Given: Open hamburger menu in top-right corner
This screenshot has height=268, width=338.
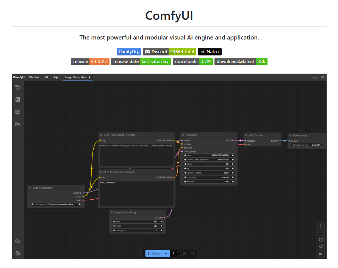Looking at the screenshot, I should pos(323,77).
